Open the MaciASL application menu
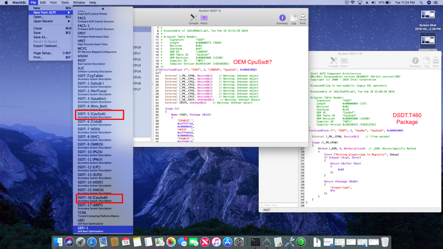443x249 pixels. 19,3
